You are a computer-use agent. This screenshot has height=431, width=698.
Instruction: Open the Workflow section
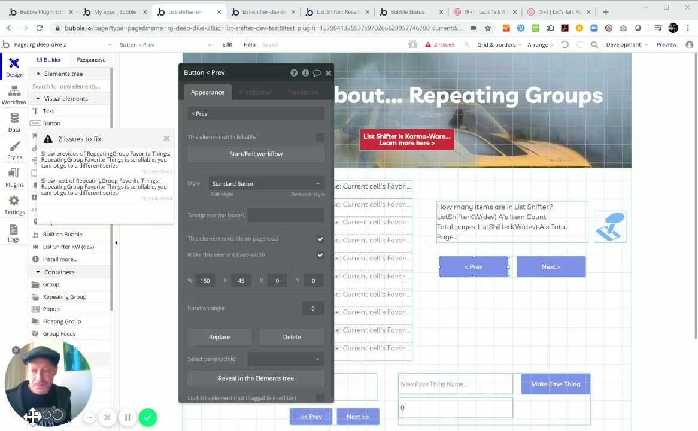pos(14,95)
